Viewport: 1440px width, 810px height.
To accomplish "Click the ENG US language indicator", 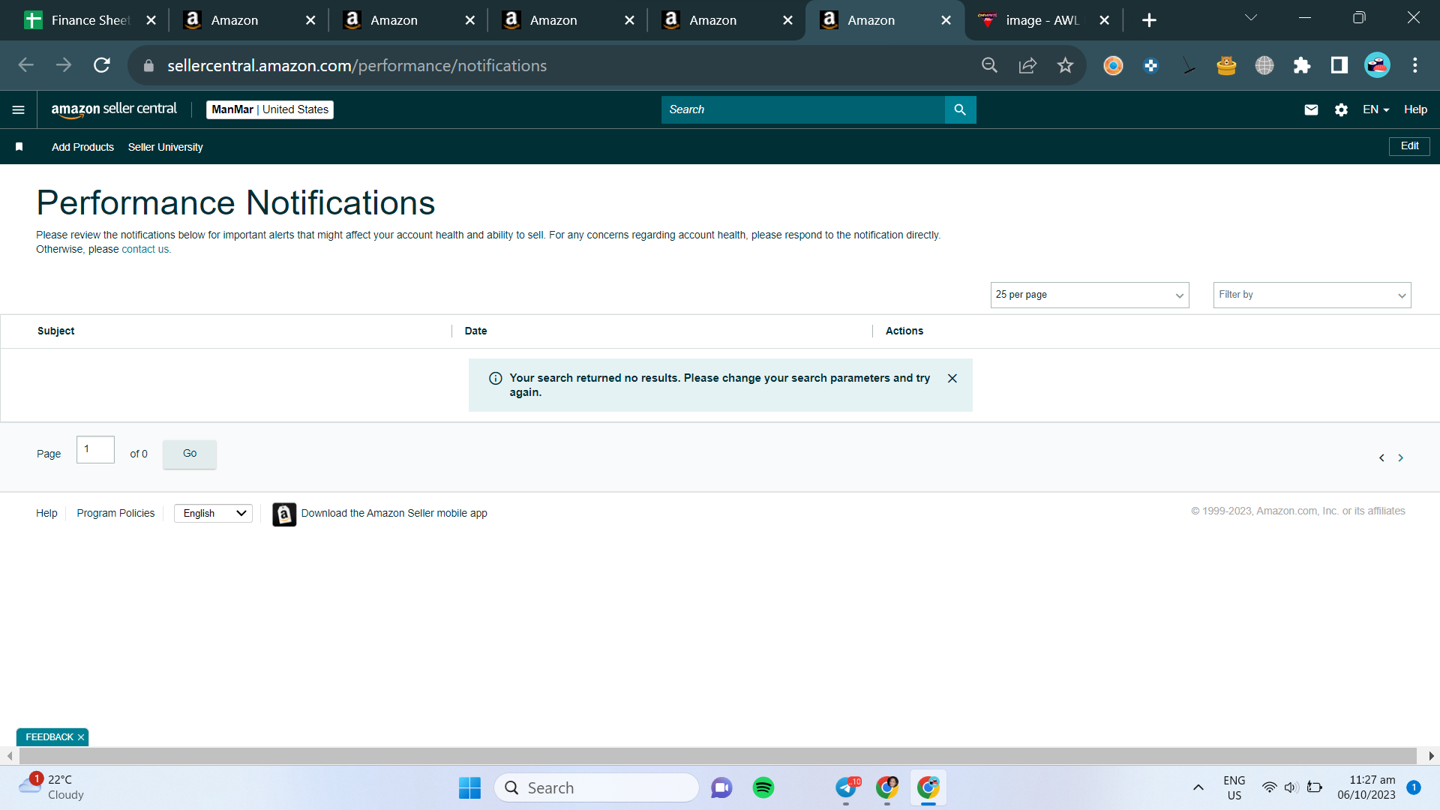I will (1234, 787).
